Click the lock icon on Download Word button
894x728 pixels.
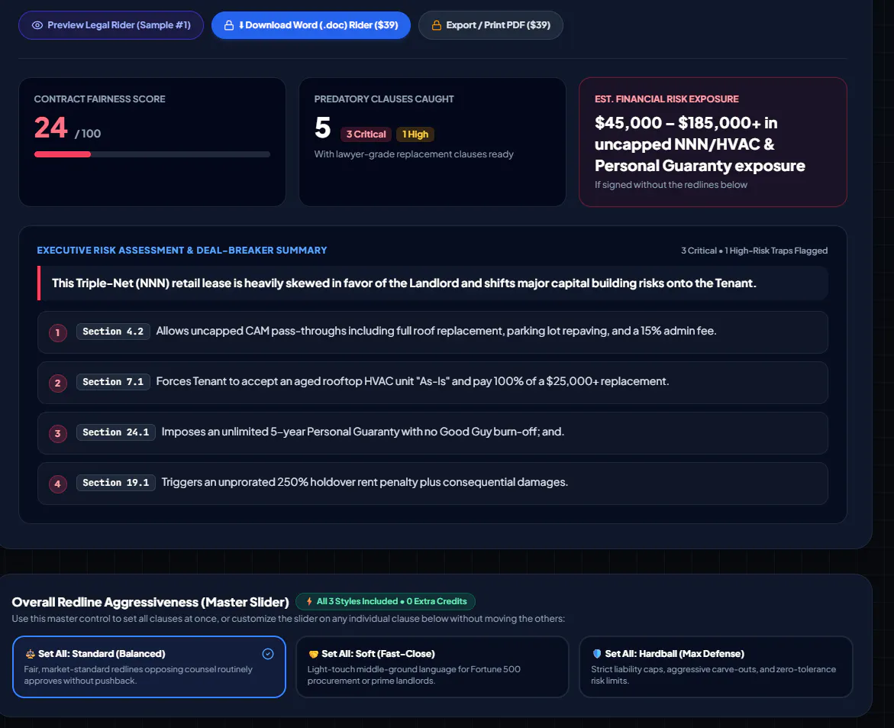[228, 25]
